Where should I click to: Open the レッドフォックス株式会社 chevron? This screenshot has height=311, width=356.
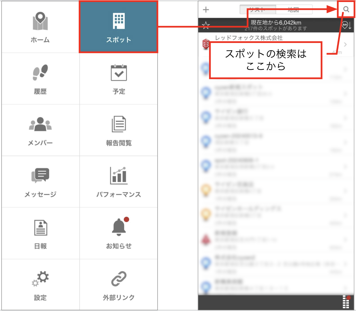point(345,44)
